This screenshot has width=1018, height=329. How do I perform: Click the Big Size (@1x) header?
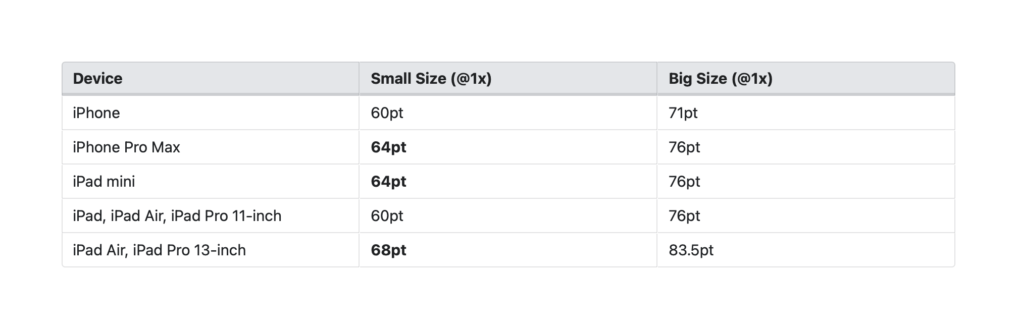720,79
